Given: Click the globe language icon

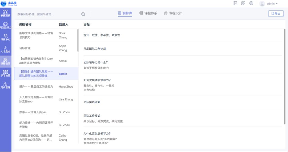Looking at the screenshot, I should (251, 3).
